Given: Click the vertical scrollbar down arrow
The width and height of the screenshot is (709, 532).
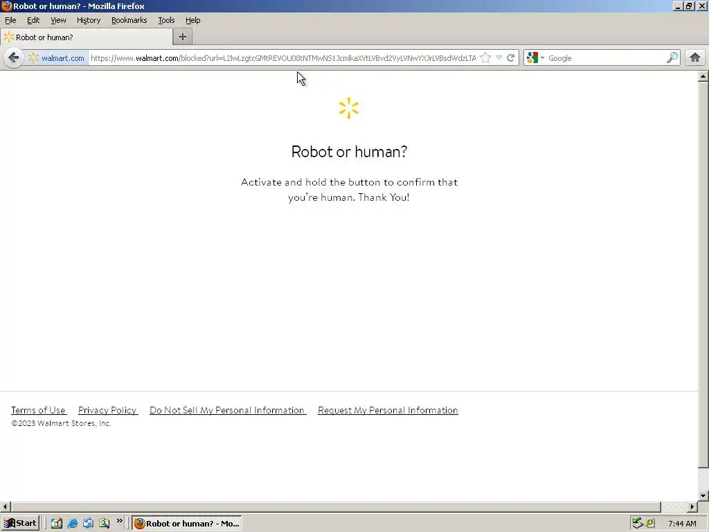Looking at the screenshot, I should pyautogui.click(x=703, y=496).
